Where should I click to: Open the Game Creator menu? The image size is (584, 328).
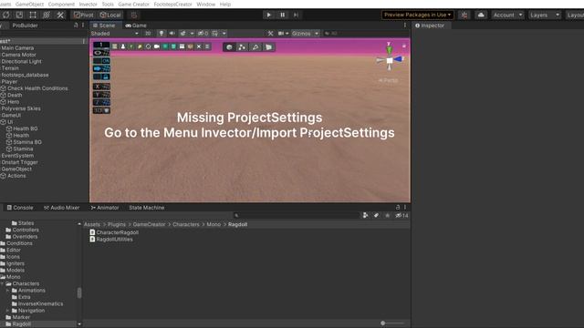point(133,4)
